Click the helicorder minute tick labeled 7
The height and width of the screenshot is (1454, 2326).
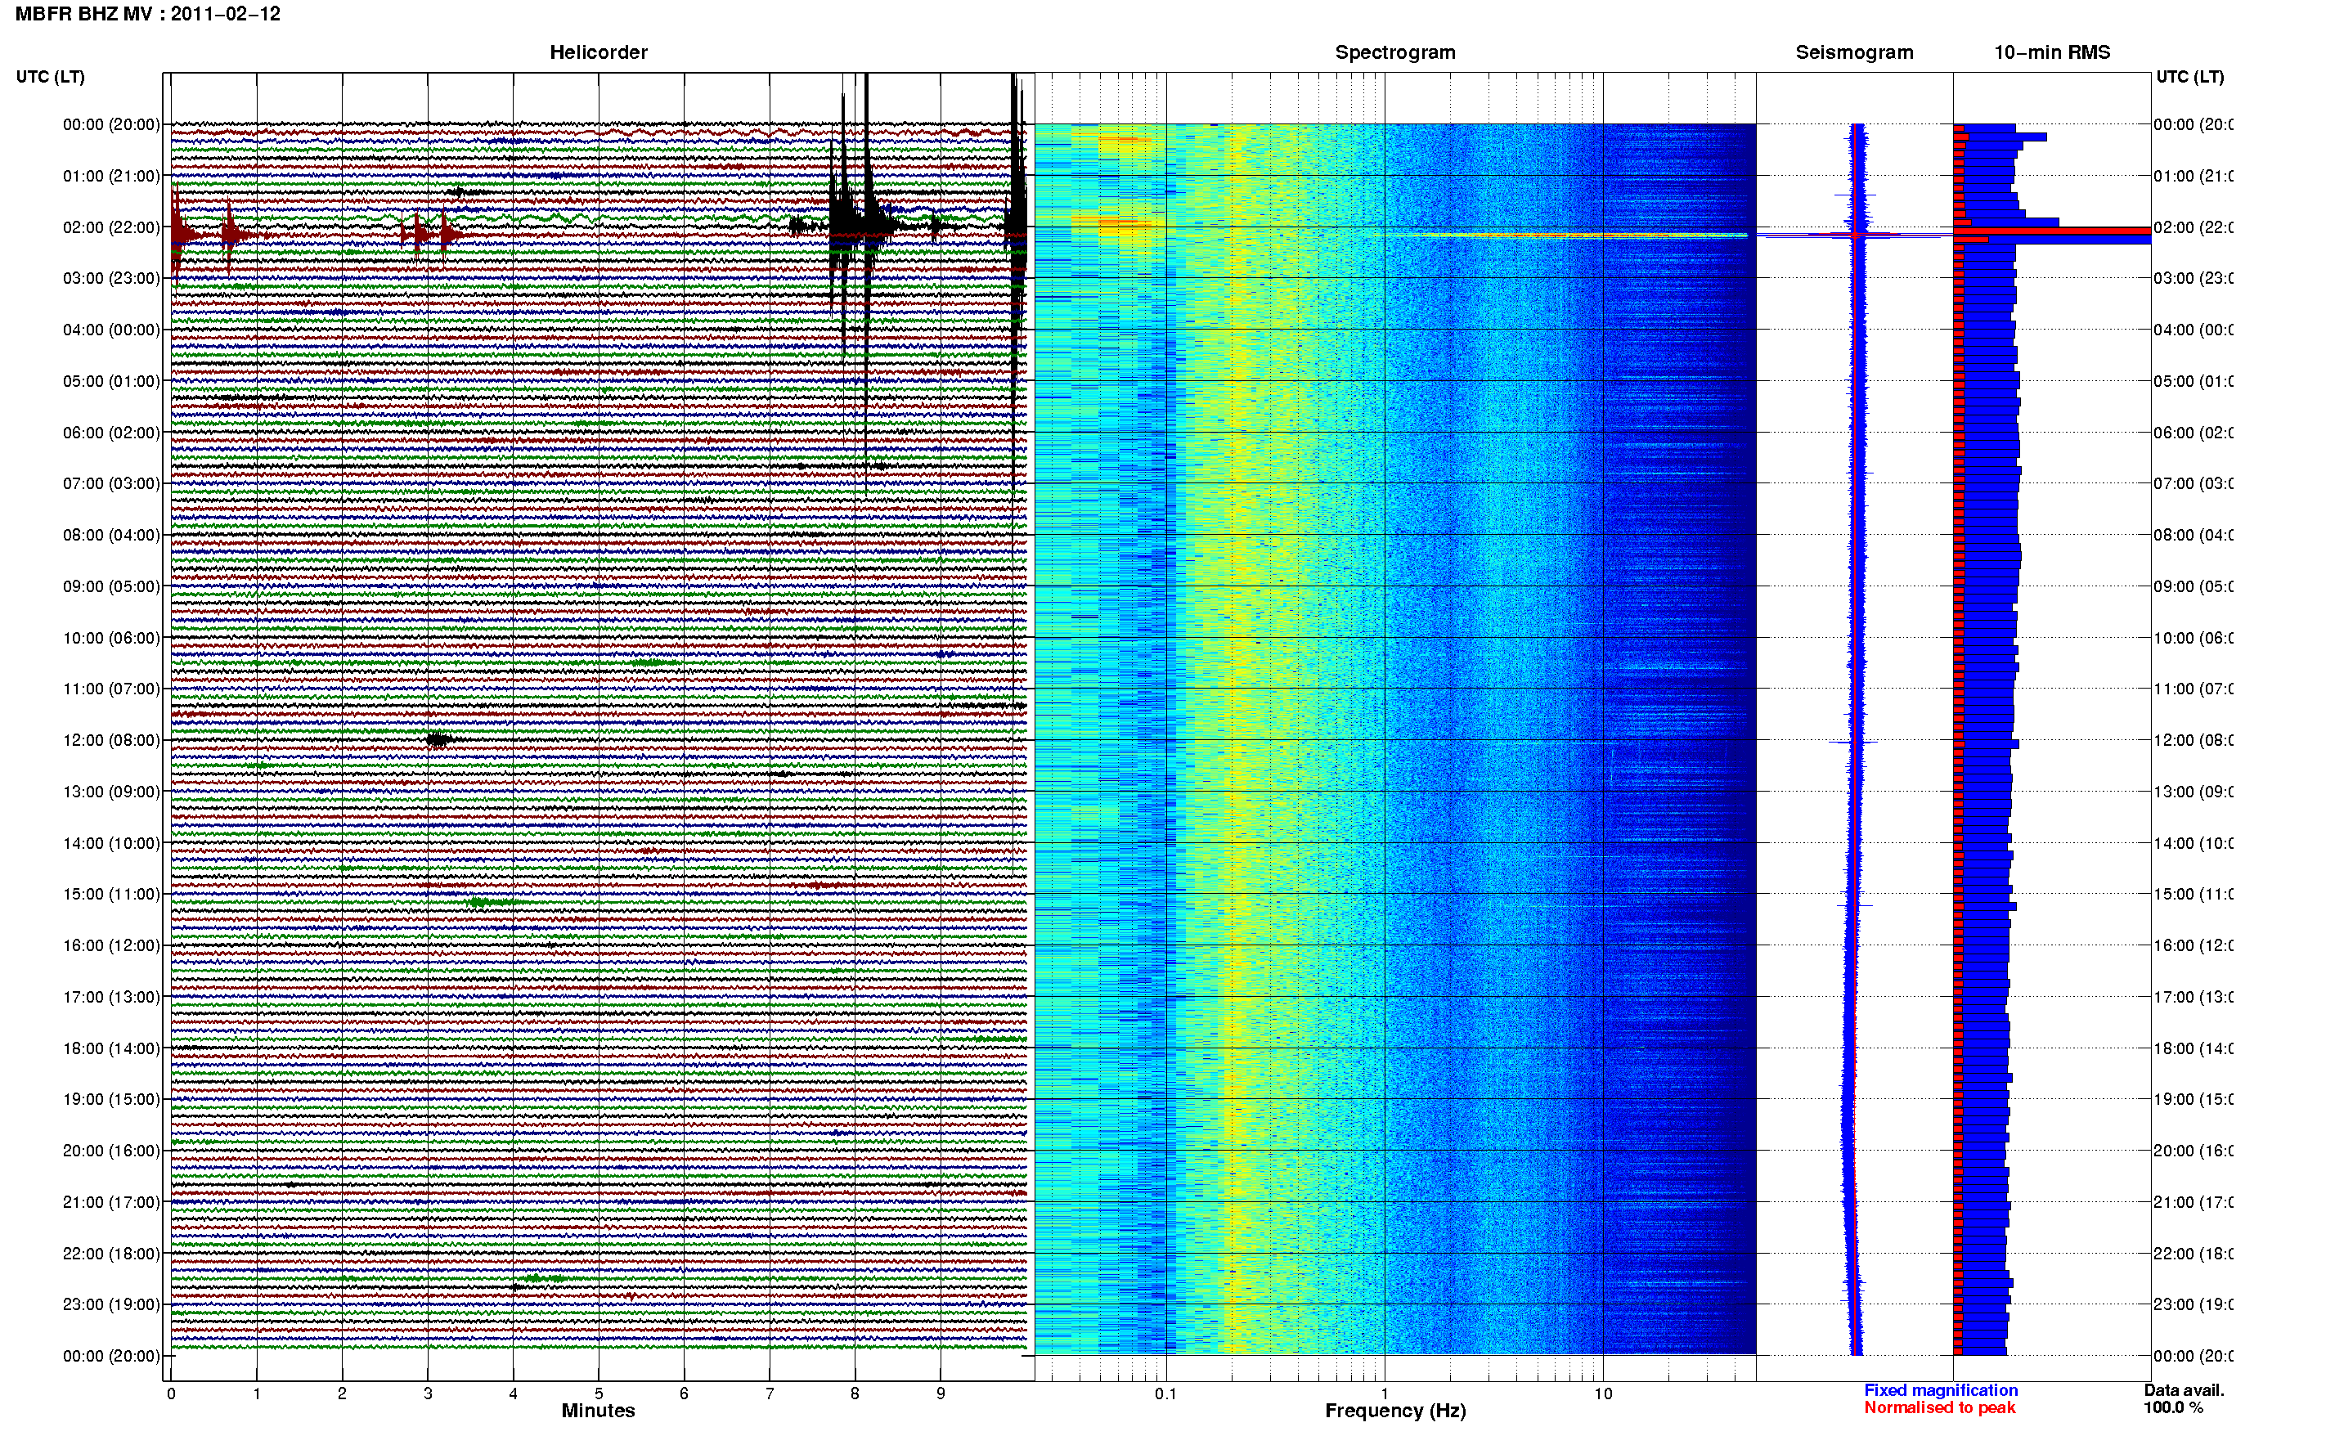click(770, 1393)
